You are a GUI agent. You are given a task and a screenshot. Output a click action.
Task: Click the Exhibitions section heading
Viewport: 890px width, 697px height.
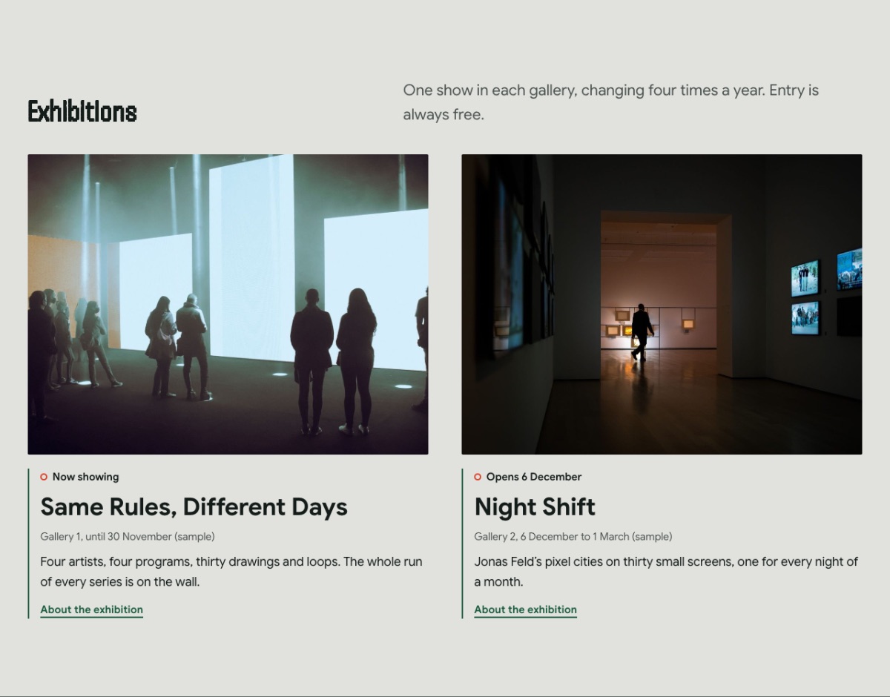[x=82, y=111]
